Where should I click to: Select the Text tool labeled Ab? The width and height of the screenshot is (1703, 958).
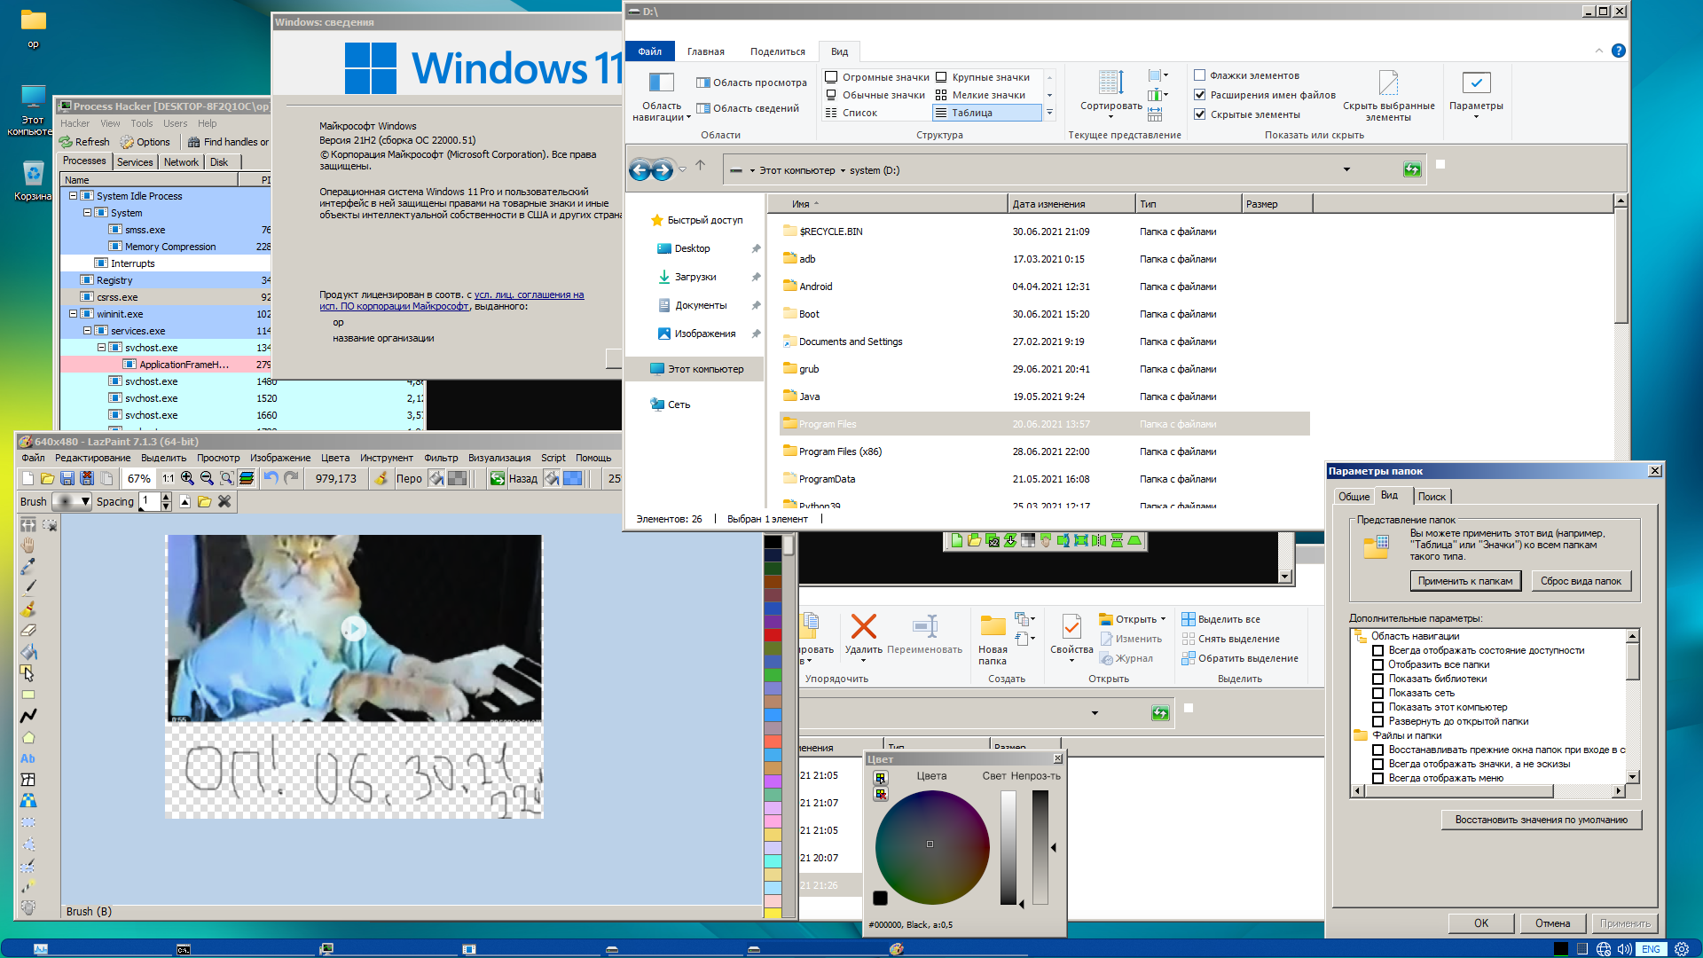point(28,759)
